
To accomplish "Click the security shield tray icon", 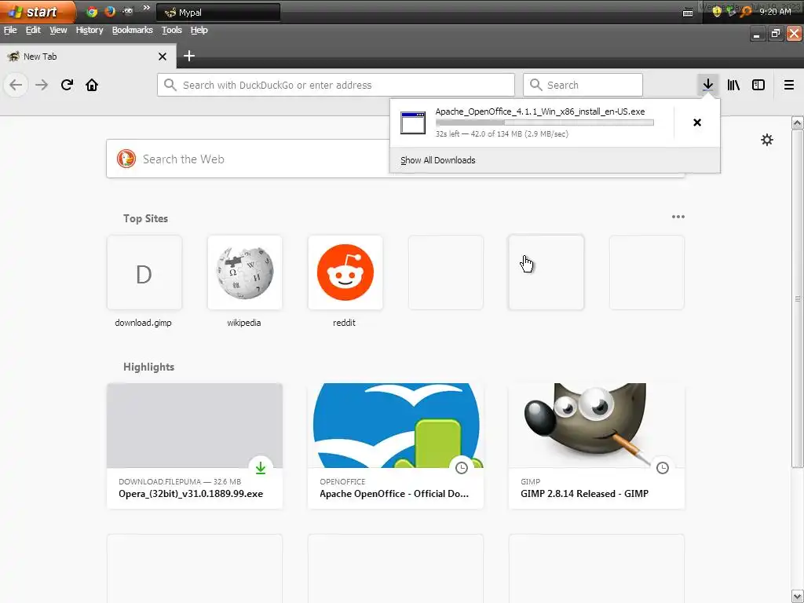I will [x=717, y=12].
